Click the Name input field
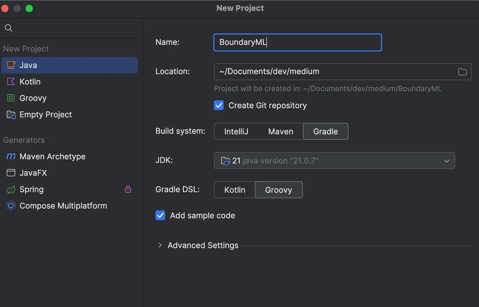 click(x=297, y=42)
